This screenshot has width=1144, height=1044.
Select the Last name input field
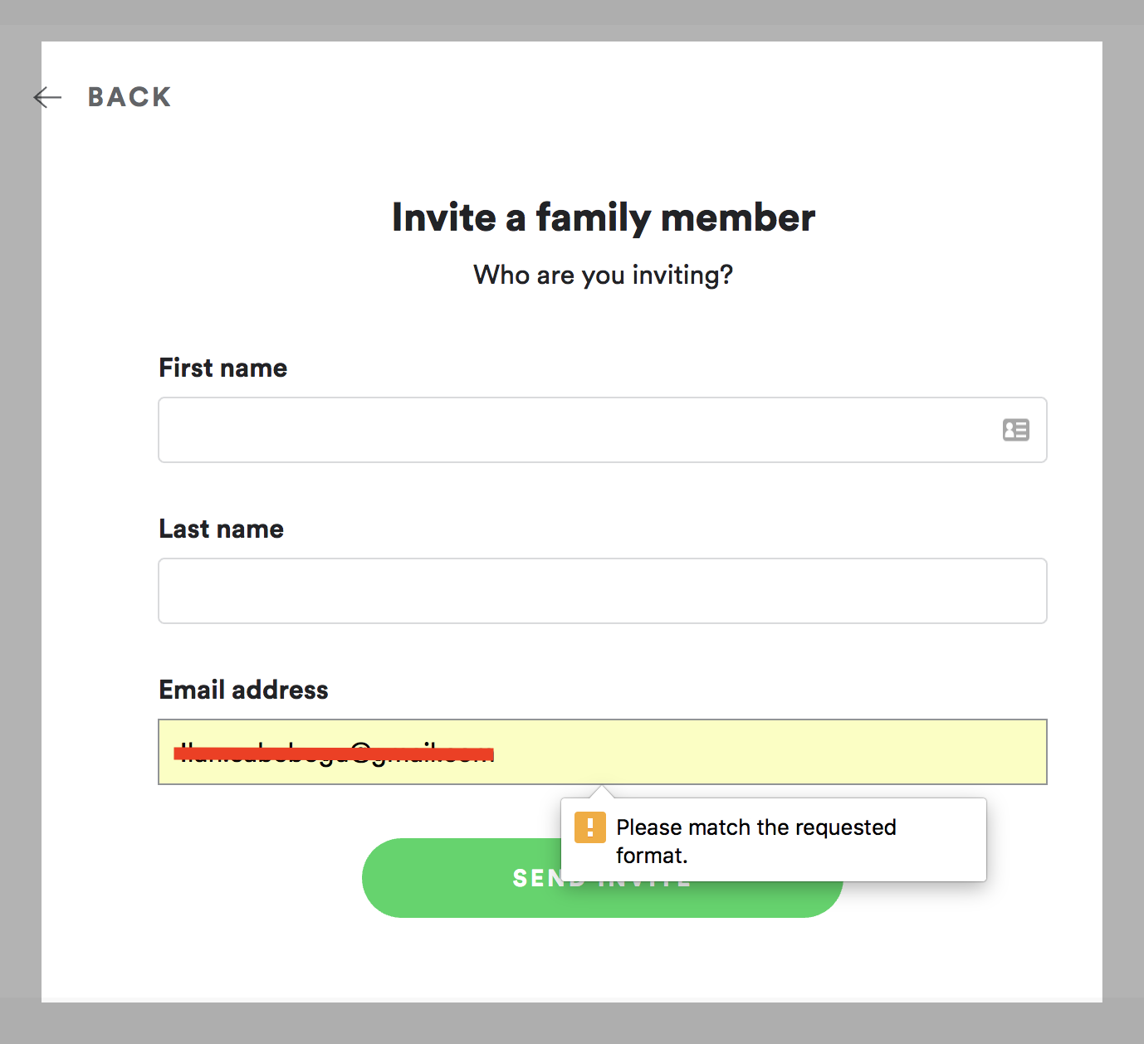coord(581,591)
